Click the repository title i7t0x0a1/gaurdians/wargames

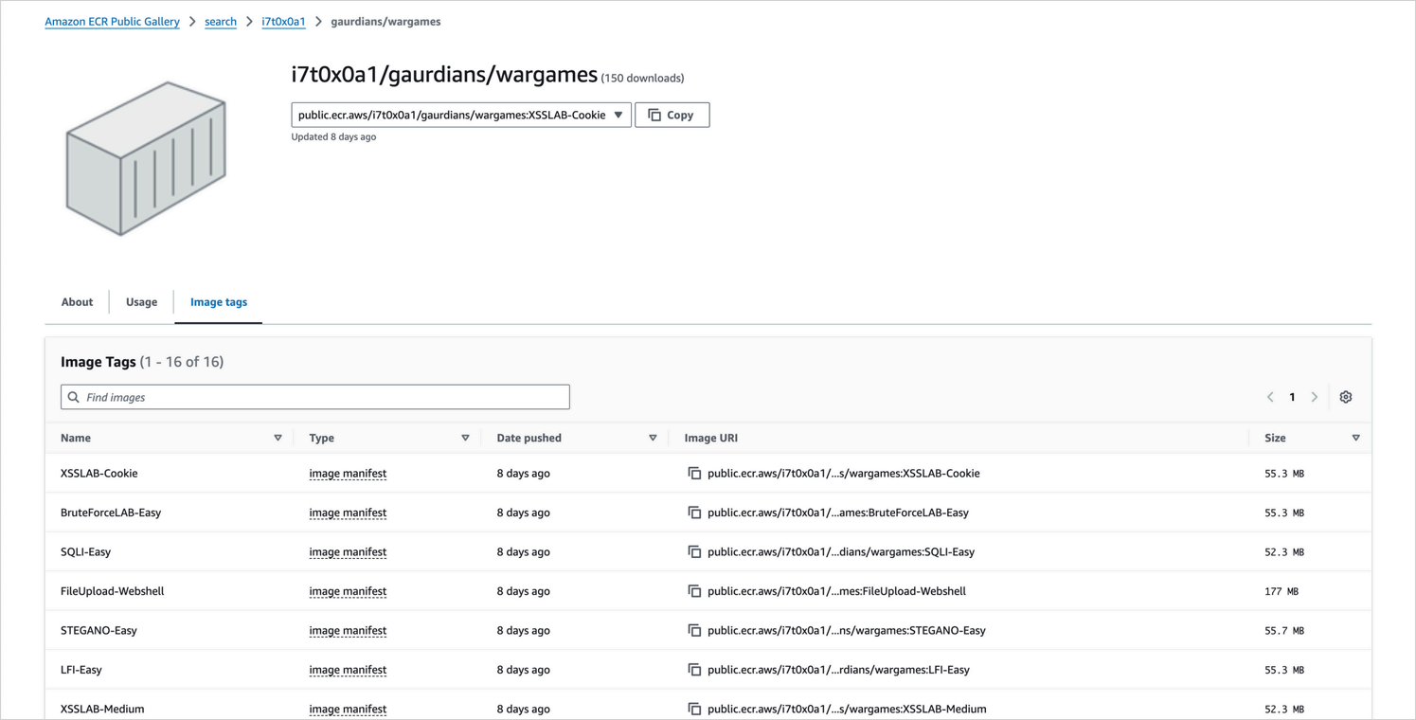pyautogui.click(x=444, y=74)
